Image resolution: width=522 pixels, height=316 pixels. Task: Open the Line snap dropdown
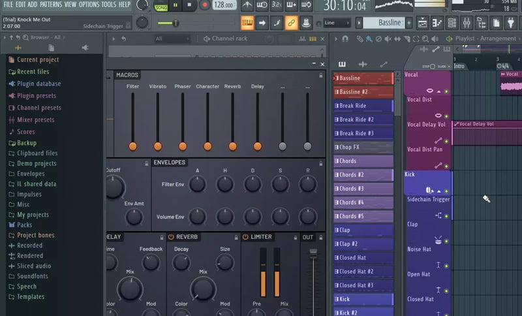click(x=337, y=23)
